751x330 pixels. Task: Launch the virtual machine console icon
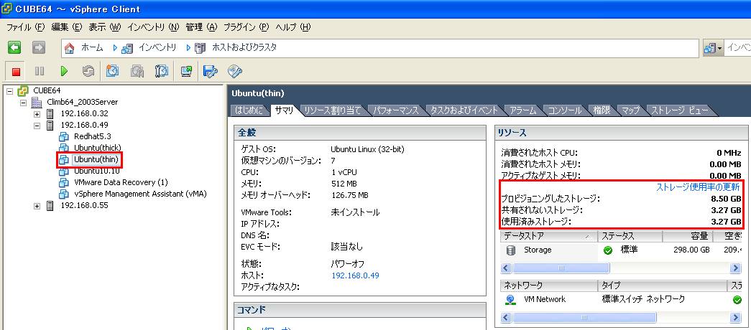point(186,71)
